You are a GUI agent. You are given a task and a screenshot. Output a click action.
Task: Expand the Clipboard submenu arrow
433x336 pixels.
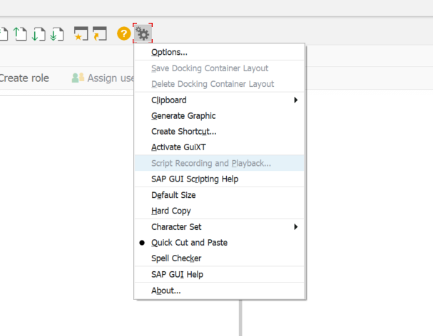click(296, 100)
